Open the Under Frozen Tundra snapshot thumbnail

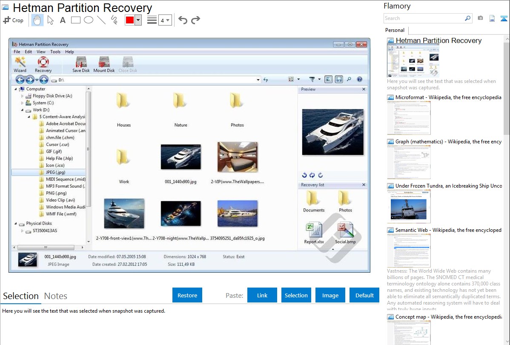[x=409, y=206]
